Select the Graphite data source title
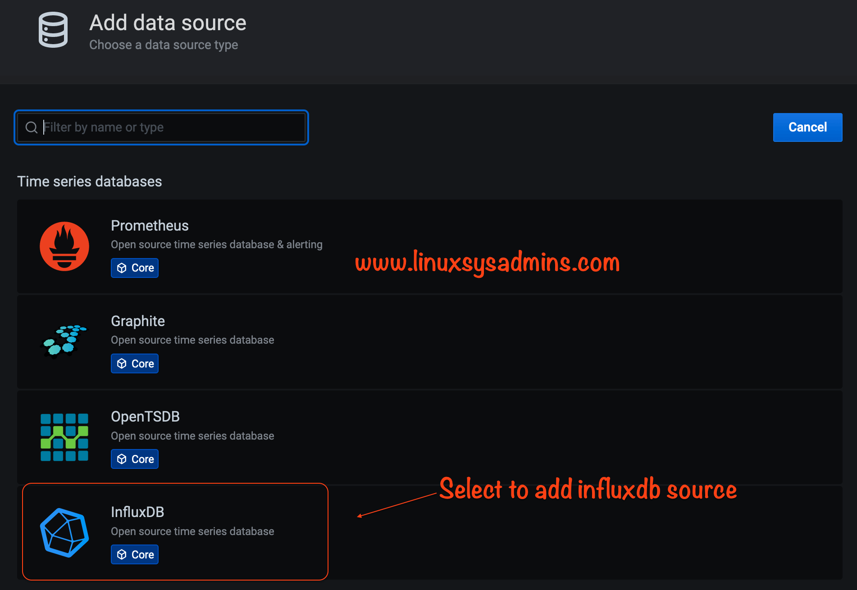Screen dimensions: 857x590 tap(138, 321)
